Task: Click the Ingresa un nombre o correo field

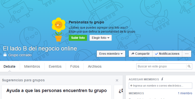Action: tap(160, 86)
